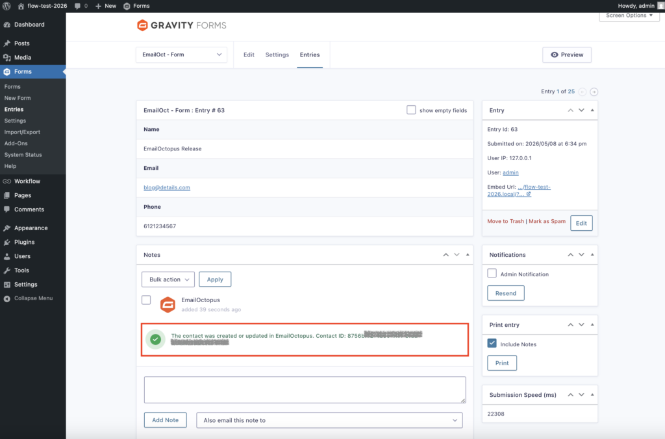This screenshot has width=665, height=439.
Task: Click the Resend notification button
Action: (x=505, y=293)
